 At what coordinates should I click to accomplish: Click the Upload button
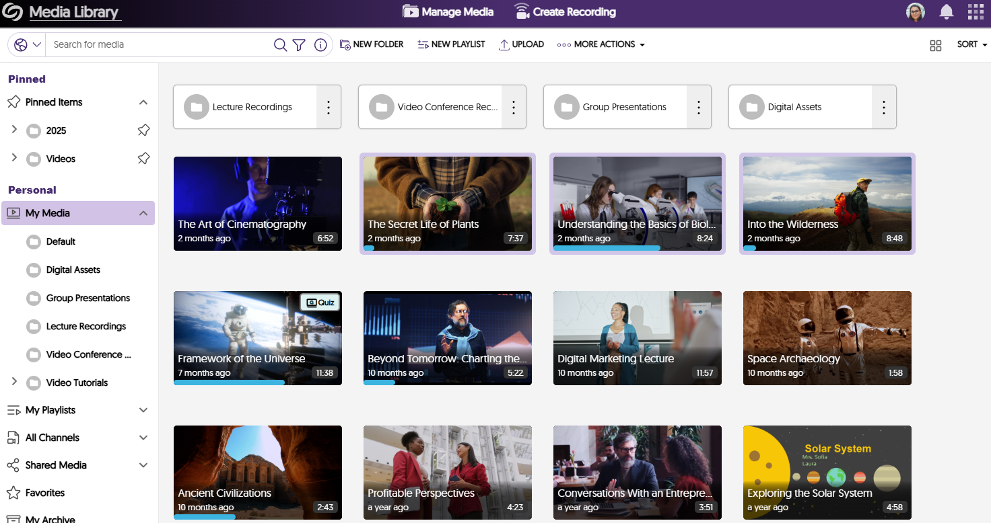coord(521,44)
